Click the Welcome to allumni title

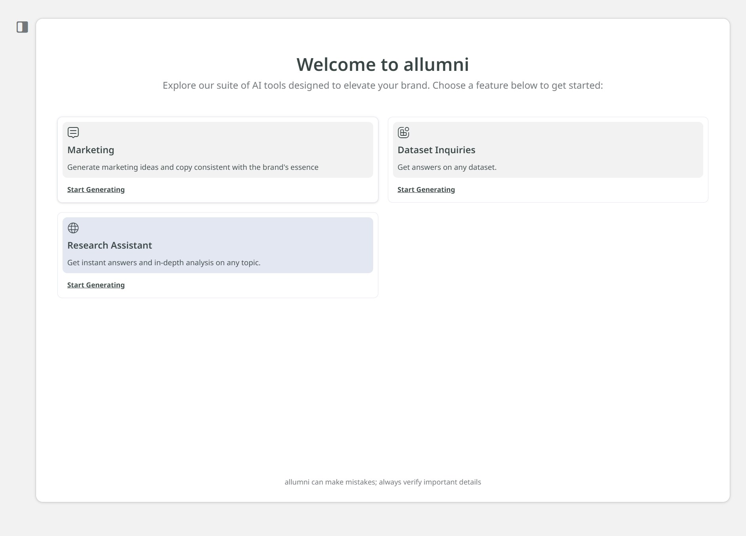pos(382,64)
